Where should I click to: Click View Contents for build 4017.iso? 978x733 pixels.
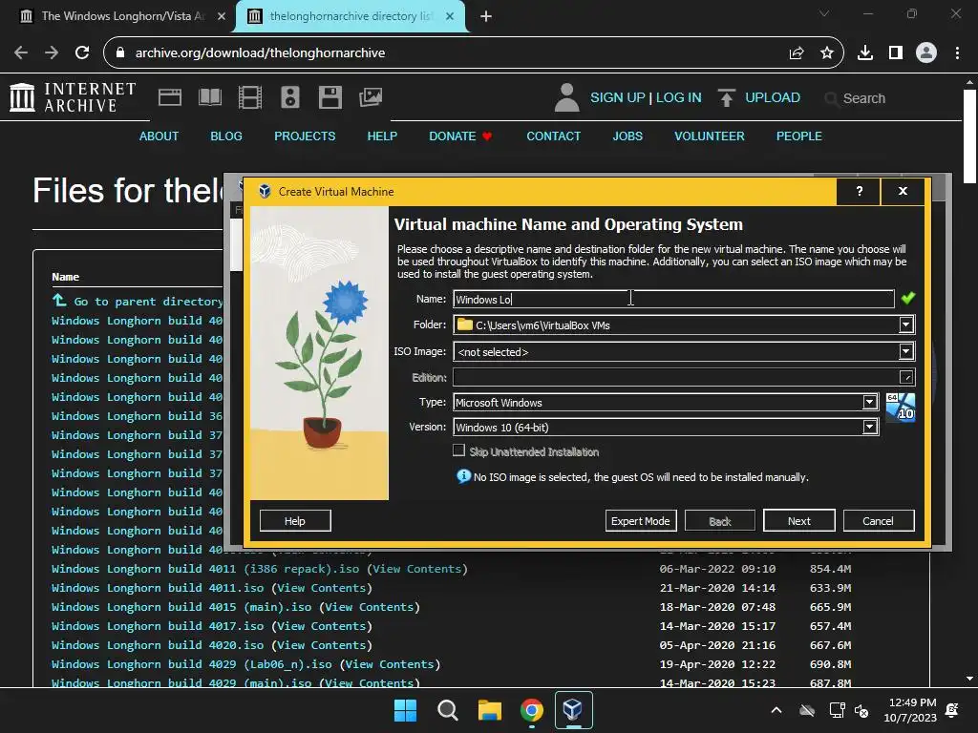pos(321,626)
